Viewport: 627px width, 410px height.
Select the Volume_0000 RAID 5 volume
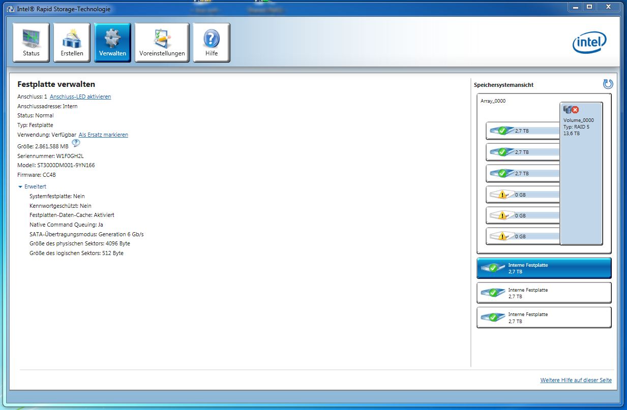pyautogui.click(x=581, y=173)
